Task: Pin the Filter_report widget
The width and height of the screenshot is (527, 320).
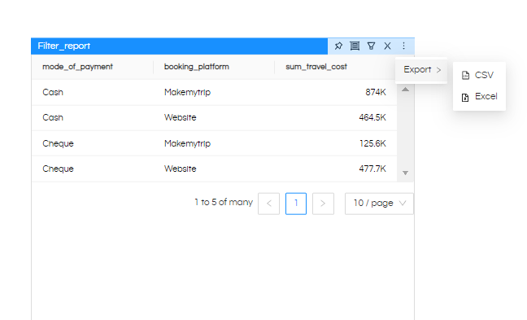Action: tap(338, 46)
